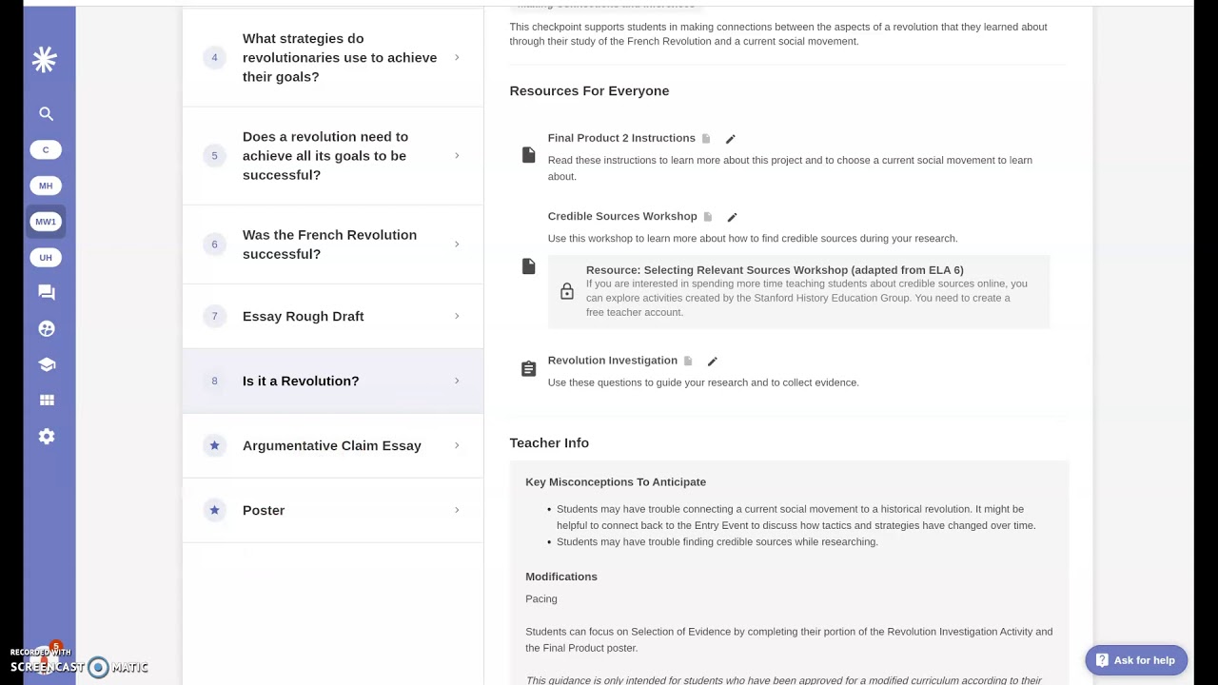Click the Ask for help button

tap(1135, 660)
